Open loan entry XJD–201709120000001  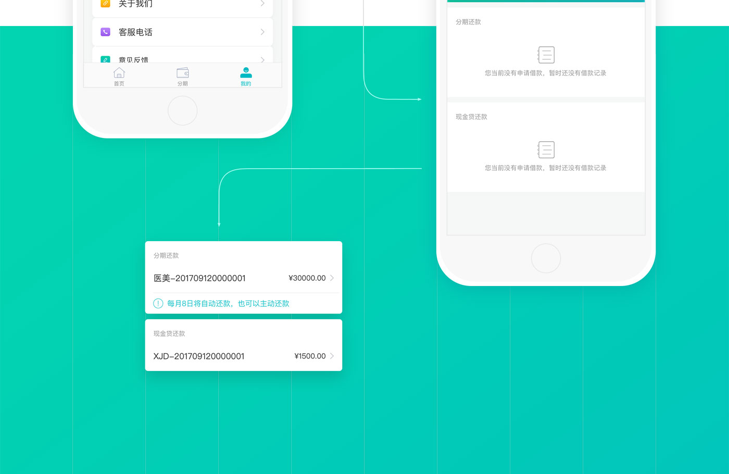[x=199, y=356]
